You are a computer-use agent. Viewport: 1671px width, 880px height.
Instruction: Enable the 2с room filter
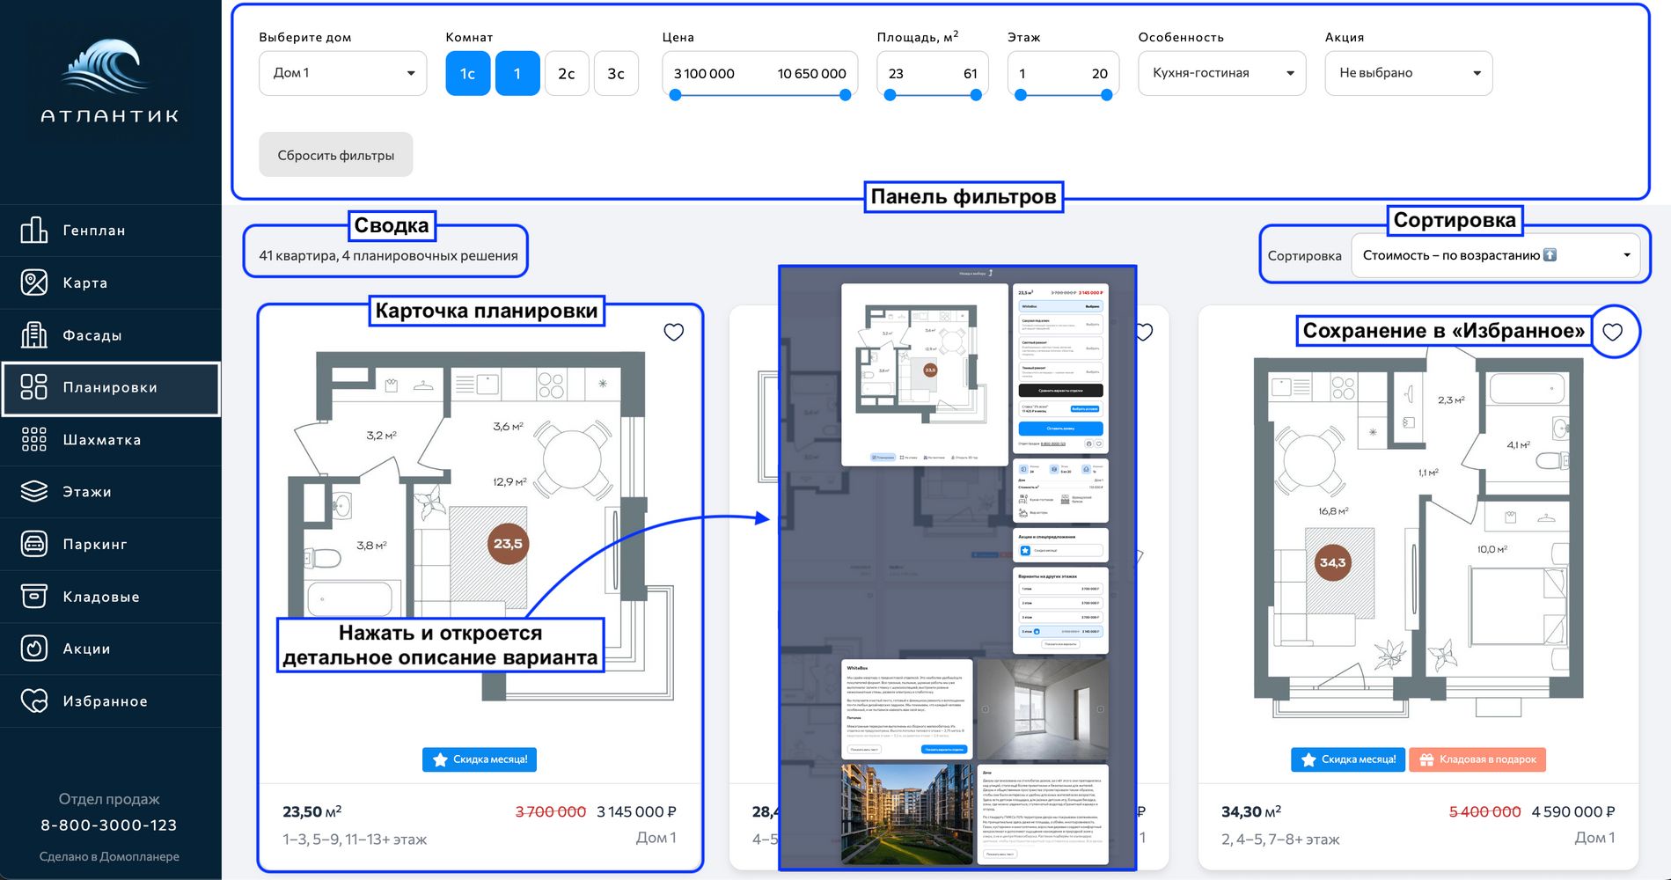tap(567, 74)
